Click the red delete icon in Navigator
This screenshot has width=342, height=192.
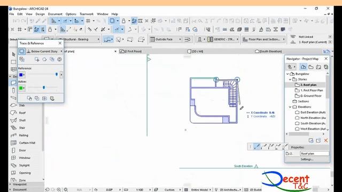coord(326,141)
